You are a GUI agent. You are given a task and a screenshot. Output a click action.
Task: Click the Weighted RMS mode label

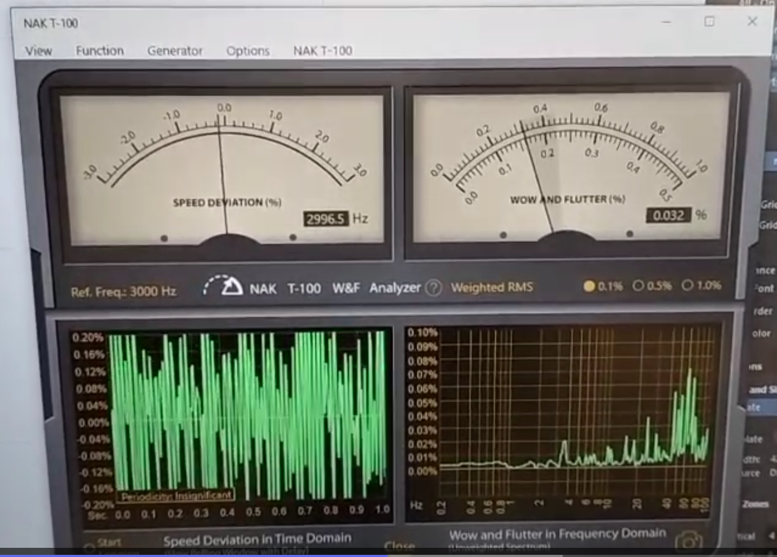[492, 287]
